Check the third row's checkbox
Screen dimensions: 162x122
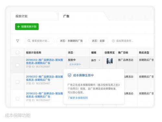17,99
